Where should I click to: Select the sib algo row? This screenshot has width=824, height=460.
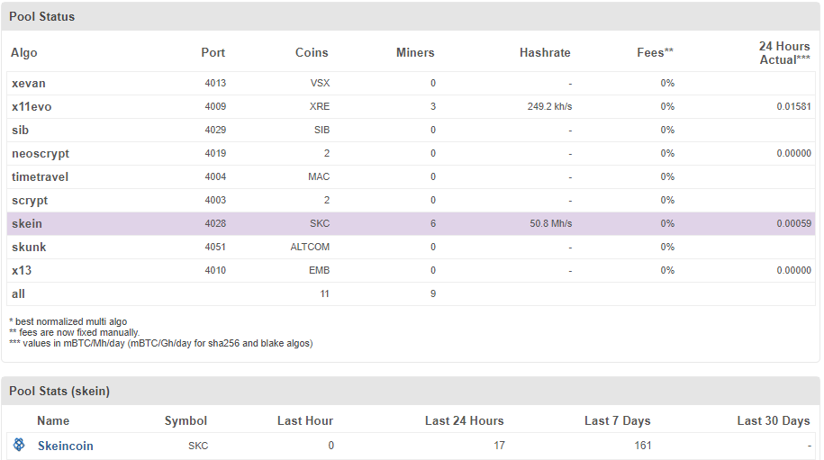[20, 131]
